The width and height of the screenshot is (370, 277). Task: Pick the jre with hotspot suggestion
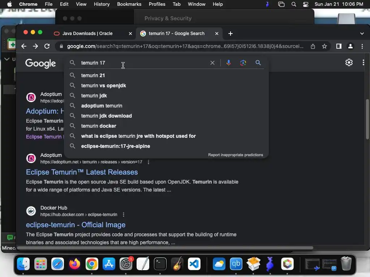click(166, 136)
